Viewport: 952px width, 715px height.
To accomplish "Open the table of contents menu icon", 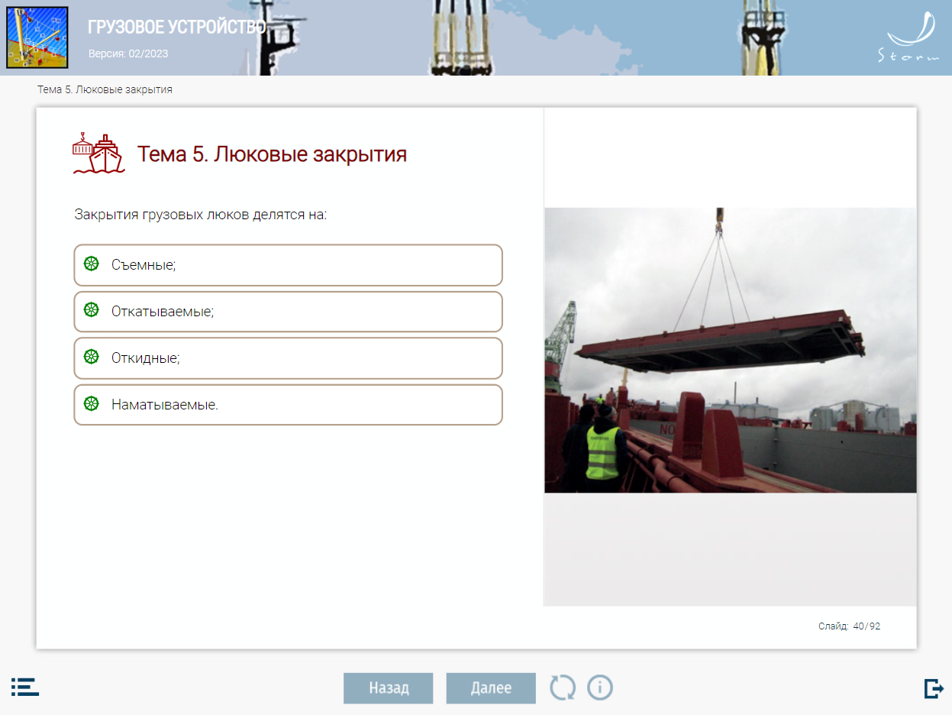I will click(24, 687).
